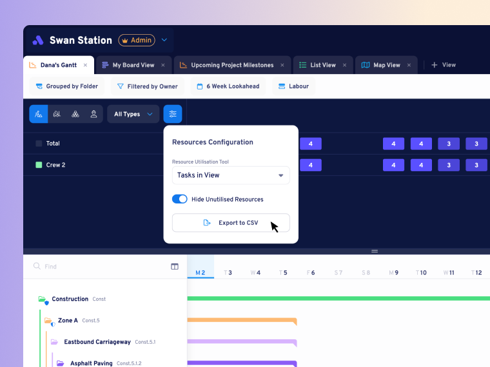The height and width of the screenshot is (367, 490).
Task: Click the funnel icon in Filtered by Owner
Action: pos(121,86)
